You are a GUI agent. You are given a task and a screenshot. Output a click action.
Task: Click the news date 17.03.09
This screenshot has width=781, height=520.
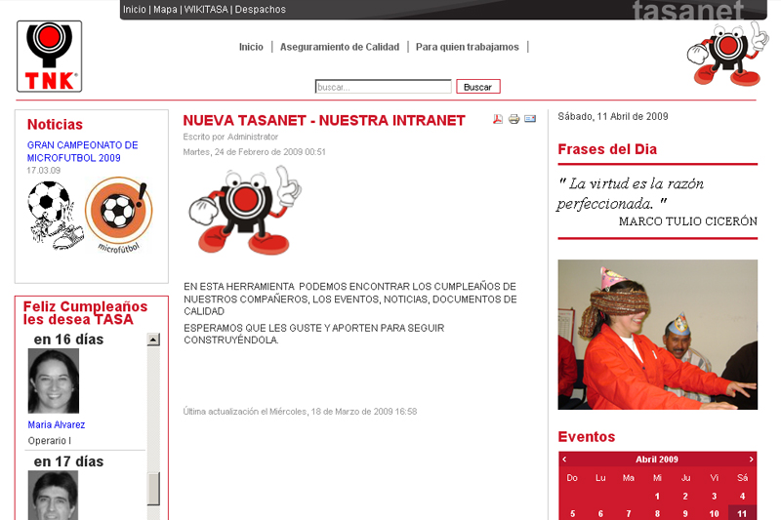pos(43,170)
